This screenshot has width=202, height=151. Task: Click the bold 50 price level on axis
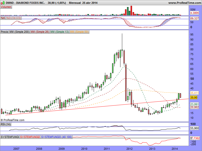pos(192,79)
